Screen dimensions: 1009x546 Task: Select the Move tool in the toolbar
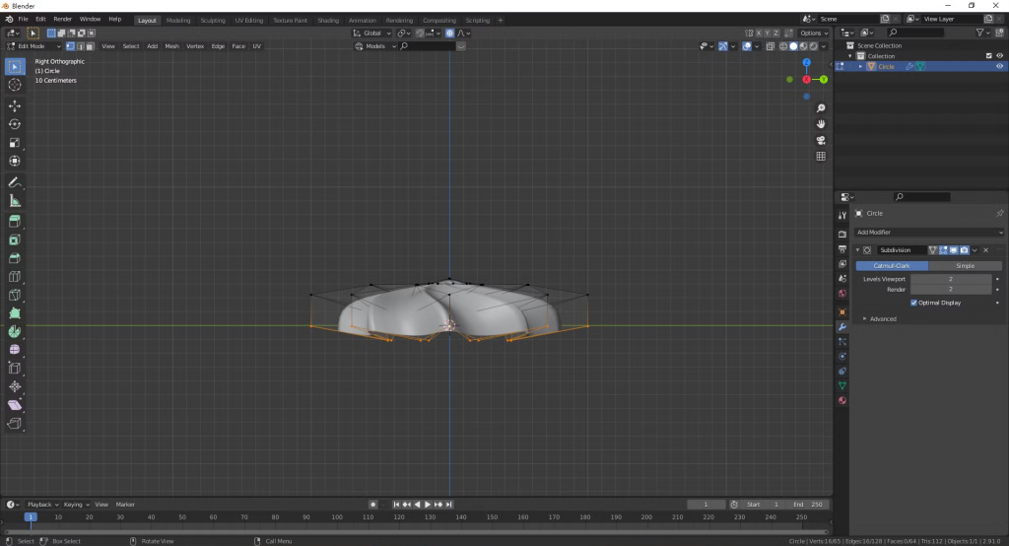[15, 105]
